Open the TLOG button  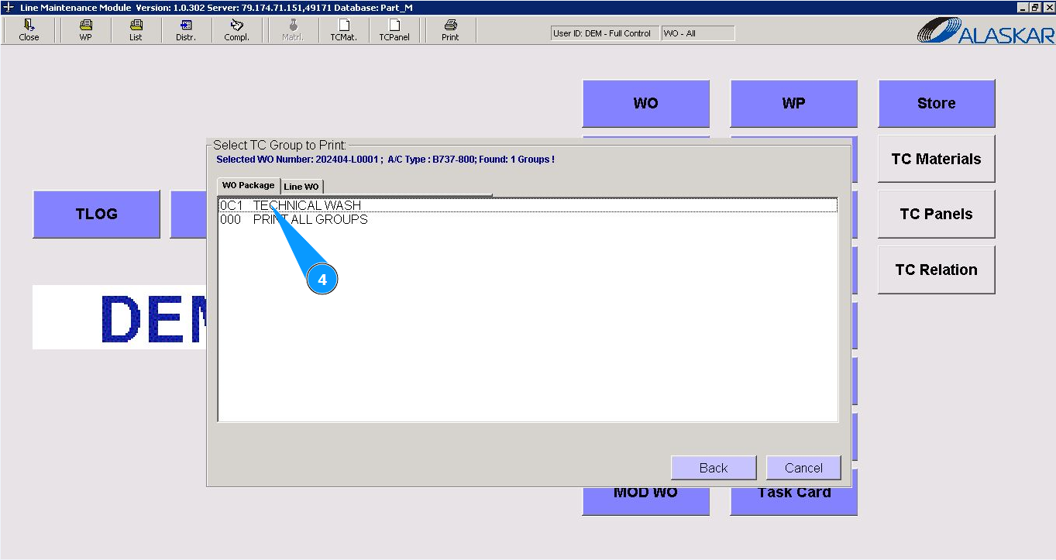(96, 214)
